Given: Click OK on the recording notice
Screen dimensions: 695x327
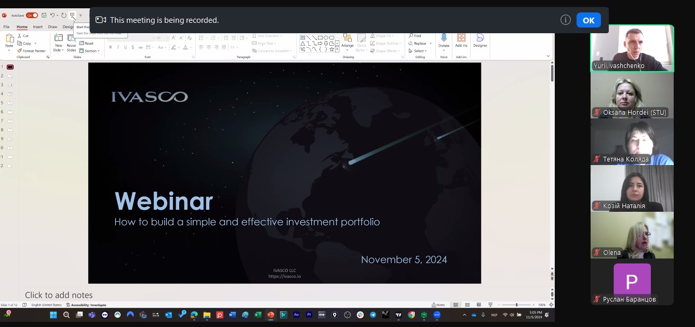Looking at the screenshot, I should click(x=589, y=20).
